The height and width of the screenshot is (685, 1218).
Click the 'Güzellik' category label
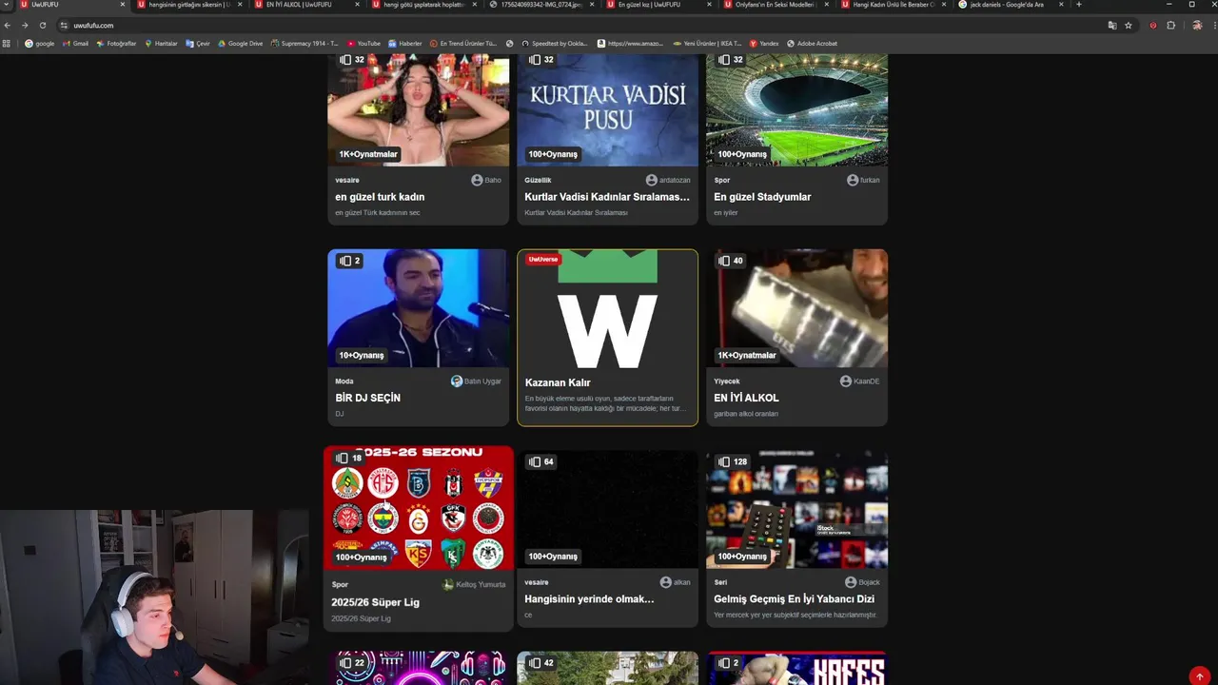click(x=538, y=180)
